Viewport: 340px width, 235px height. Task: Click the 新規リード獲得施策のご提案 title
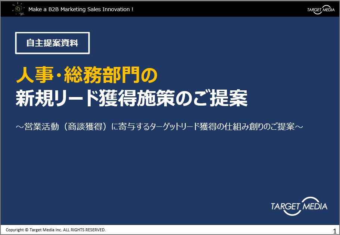(132, 98)
